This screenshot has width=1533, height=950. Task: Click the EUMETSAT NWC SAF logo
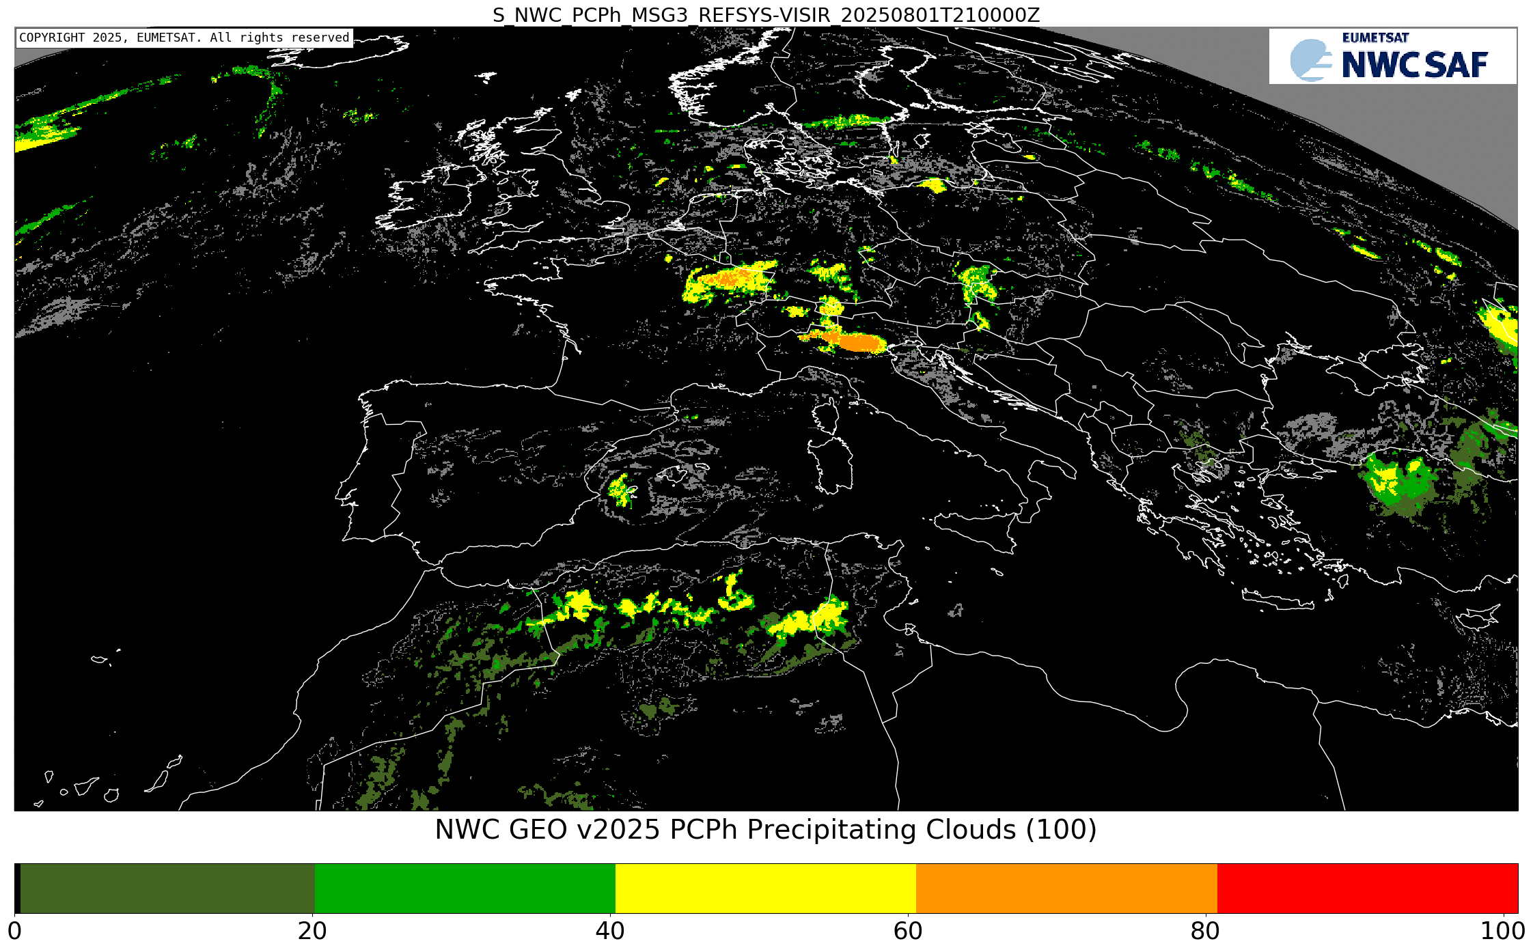(1392, 56)
